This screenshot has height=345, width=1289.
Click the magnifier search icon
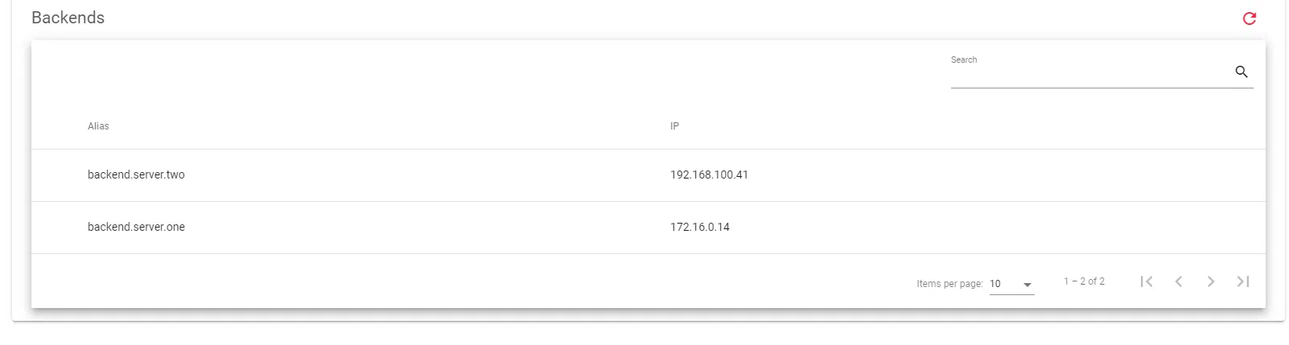click(1242, 72)
